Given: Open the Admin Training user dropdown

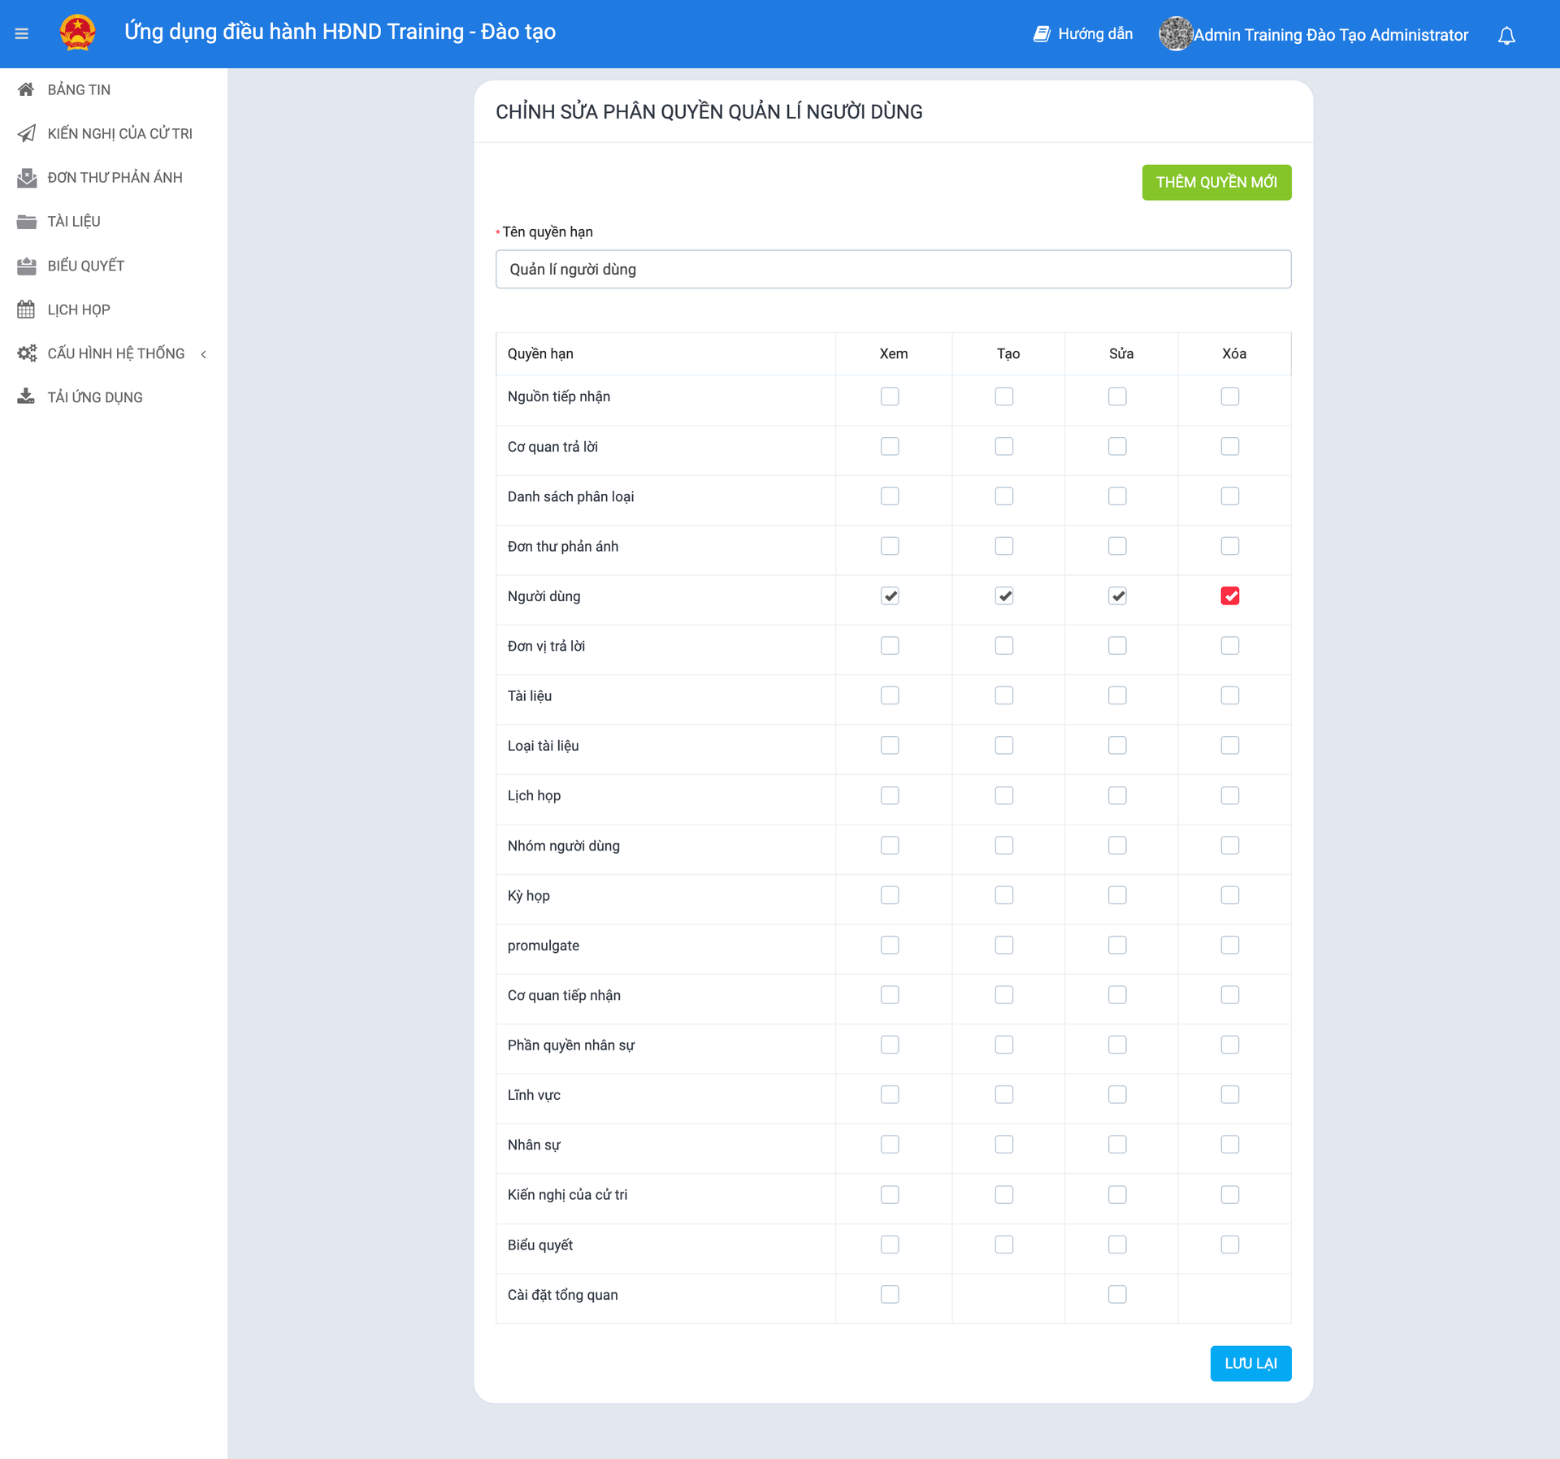Looking at the screenshot, I should (x=1330, y=35).
